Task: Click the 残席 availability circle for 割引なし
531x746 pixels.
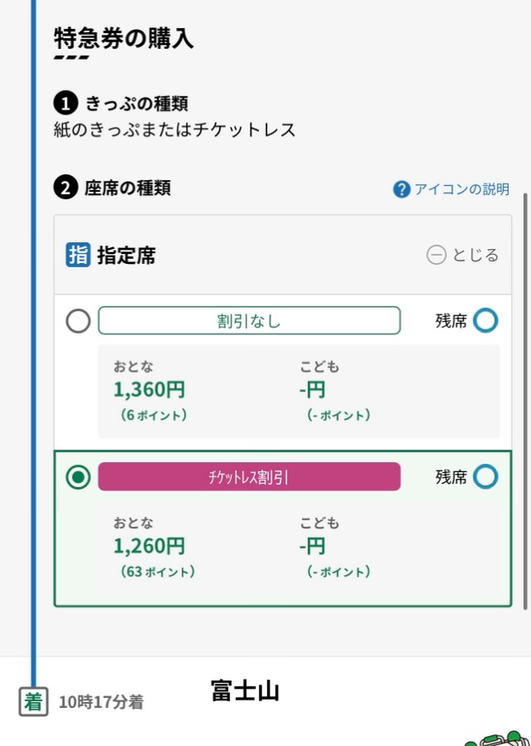Action: point(485,320)
